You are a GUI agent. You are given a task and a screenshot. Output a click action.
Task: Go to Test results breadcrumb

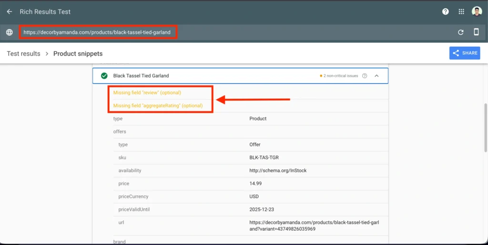(x=23, y=53)
